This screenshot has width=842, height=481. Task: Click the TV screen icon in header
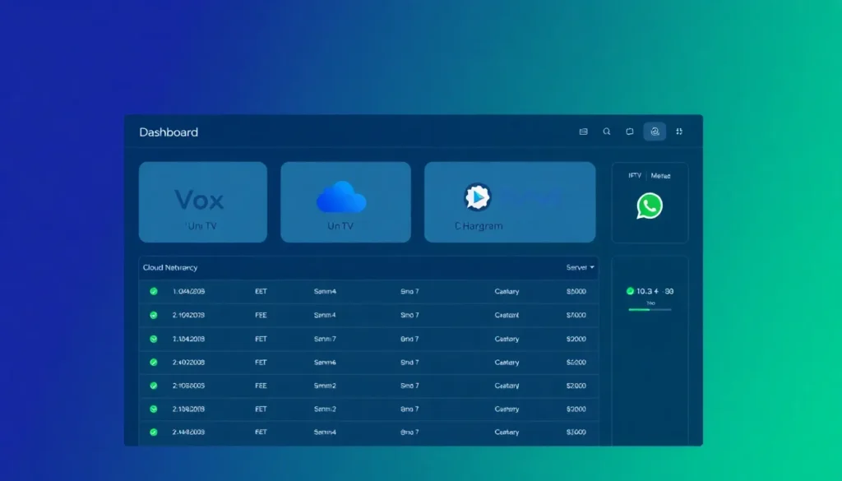(630, 132)
